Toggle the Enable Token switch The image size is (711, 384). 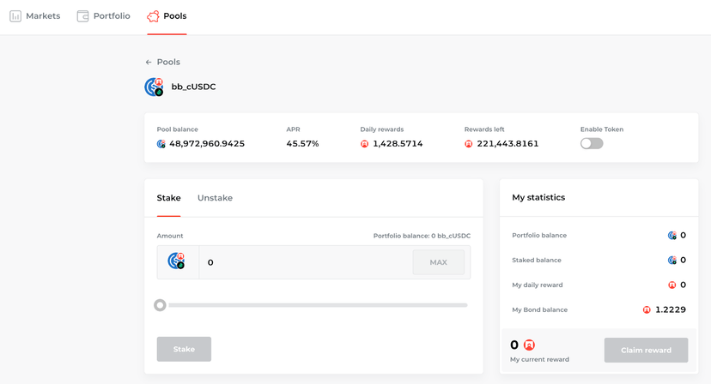click(x=592, y=143)
